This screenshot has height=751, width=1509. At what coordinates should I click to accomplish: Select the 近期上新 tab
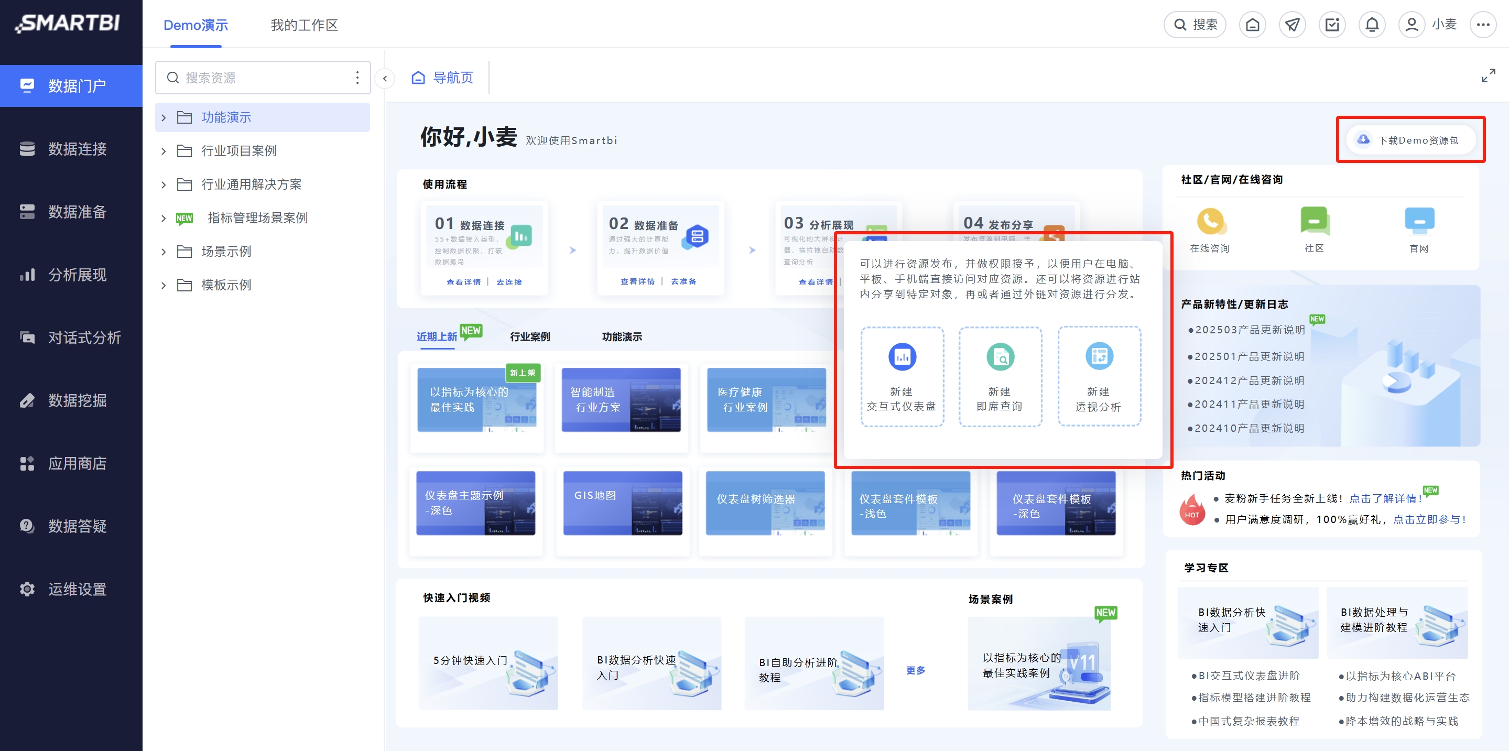pyautogui.click(x=437, y=336)
